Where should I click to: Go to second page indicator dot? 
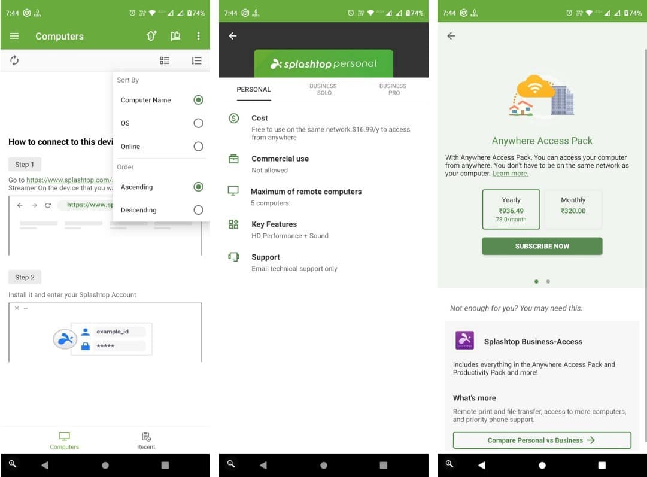[548, 281]
